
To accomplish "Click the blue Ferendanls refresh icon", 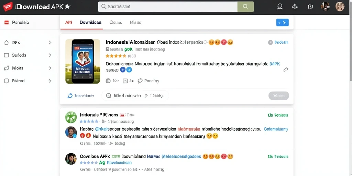I will click(70, 96).
